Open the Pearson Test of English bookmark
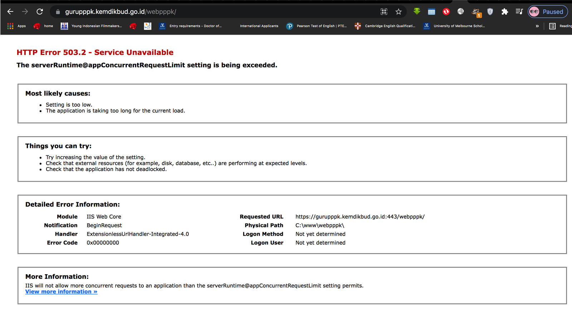Screen dimensions: 572x321 point(317,26)
